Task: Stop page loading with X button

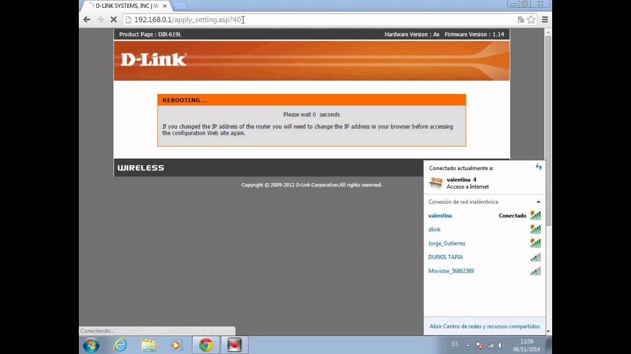Action: click(x=113, y=20)
